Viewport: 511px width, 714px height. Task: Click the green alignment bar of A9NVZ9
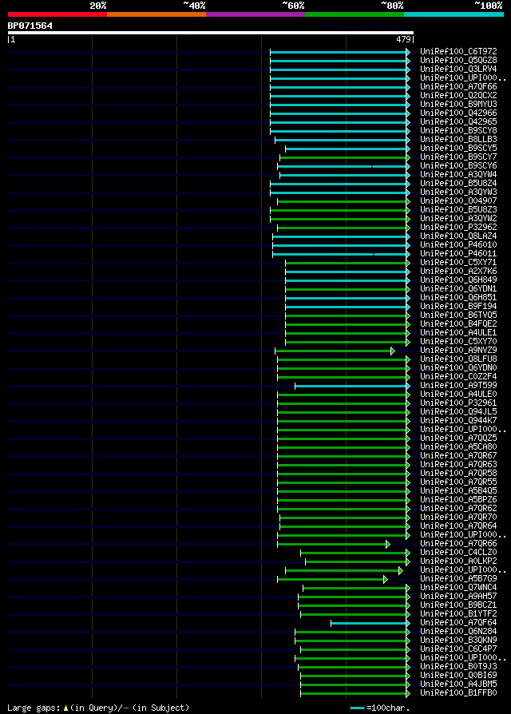point(333,351)
